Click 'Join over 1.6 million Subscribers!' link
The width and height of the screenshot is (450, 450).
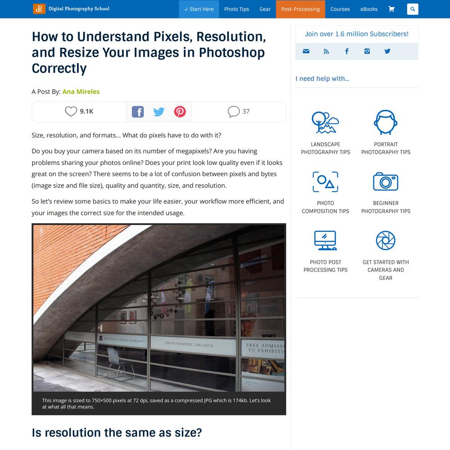click(356, 34)
